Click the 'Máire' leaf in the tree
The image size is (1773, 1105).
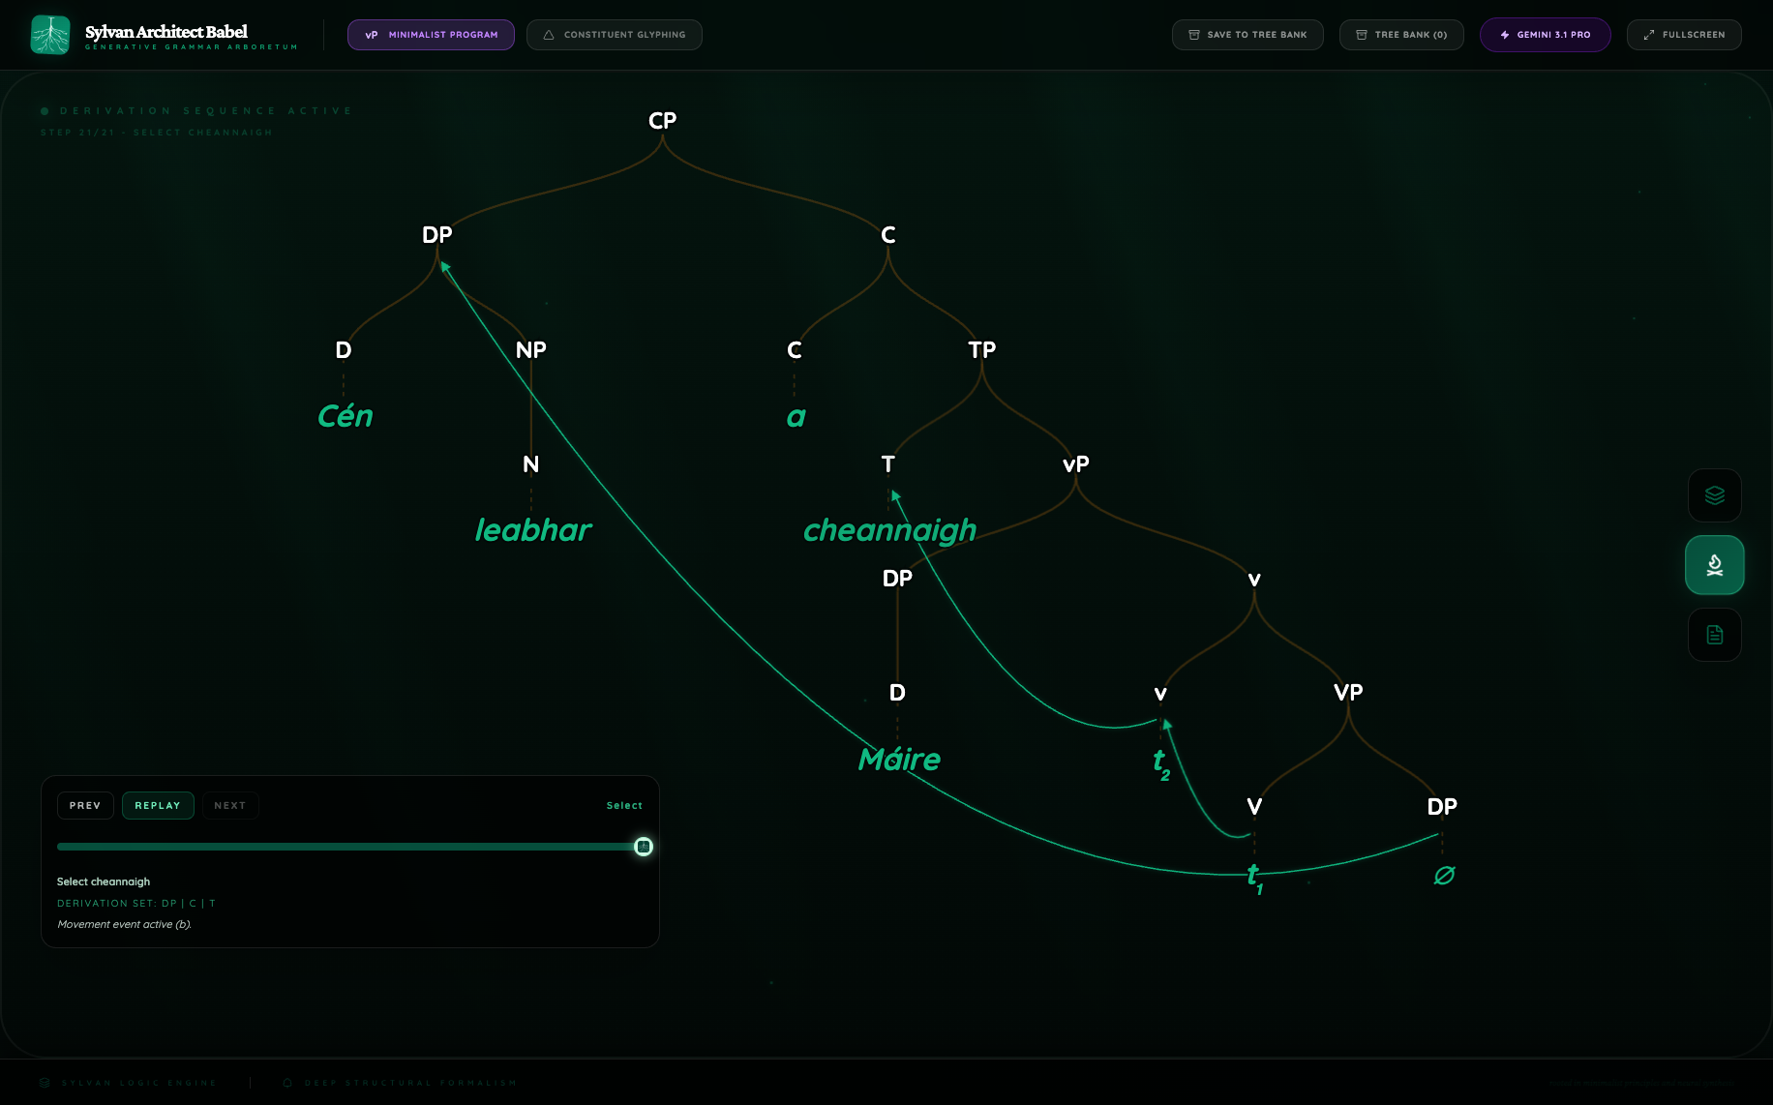tap(899, 760)
